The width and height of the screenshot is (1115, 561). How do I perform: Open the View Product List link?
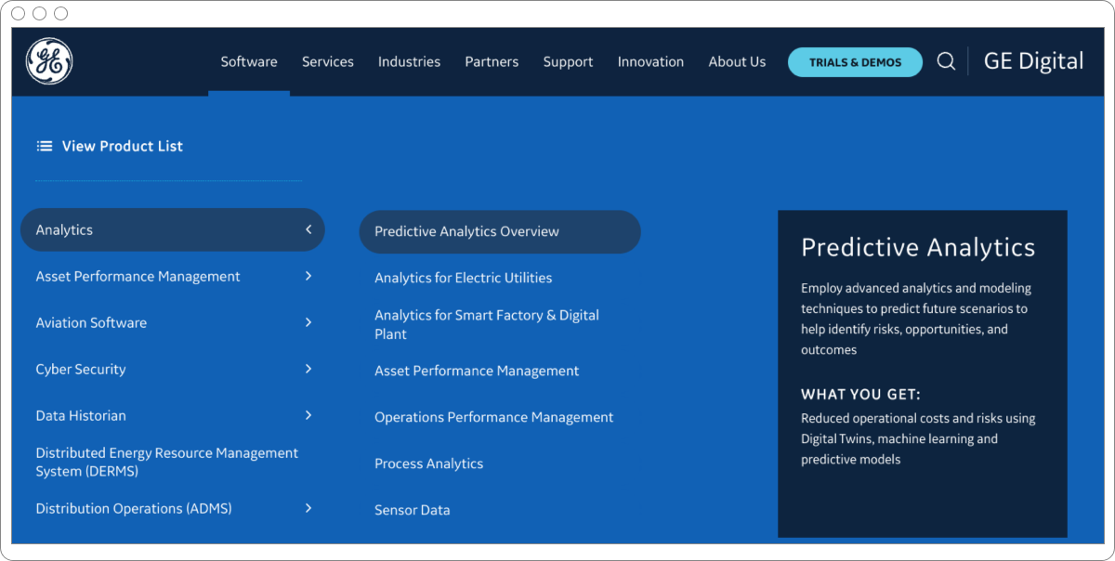[x=122, y=146]
